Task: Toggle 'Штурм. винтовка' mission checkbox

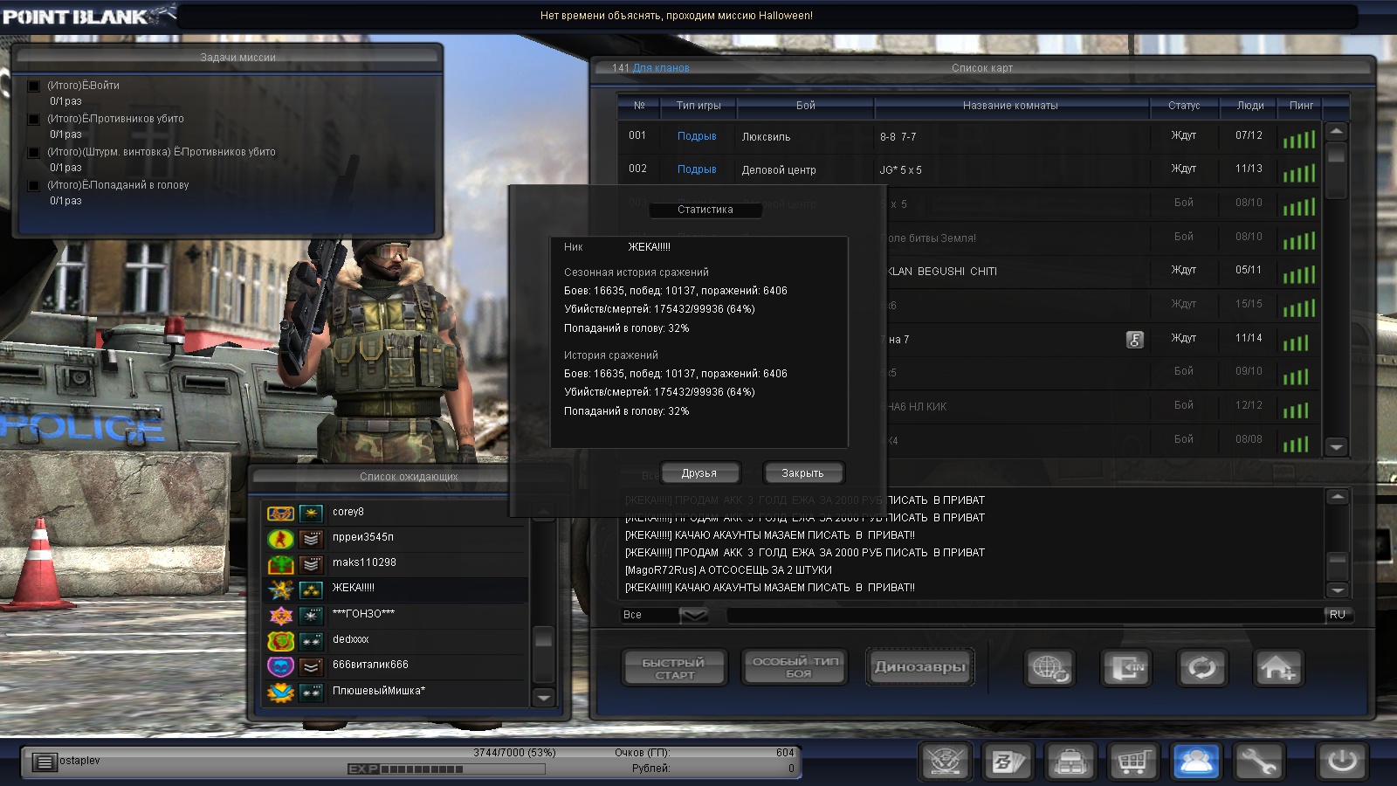Action: [x=34, y=152]
